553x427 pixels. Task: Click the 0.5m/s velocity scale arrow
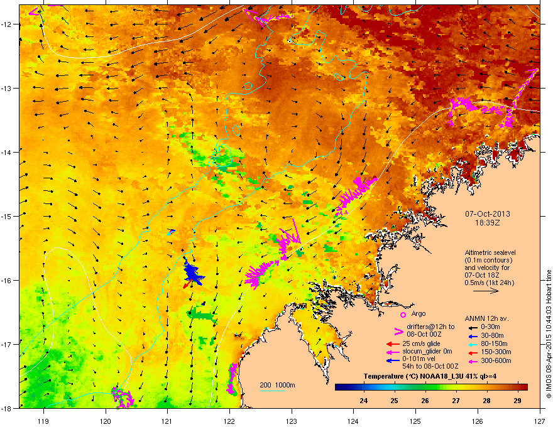pos(486,291)
